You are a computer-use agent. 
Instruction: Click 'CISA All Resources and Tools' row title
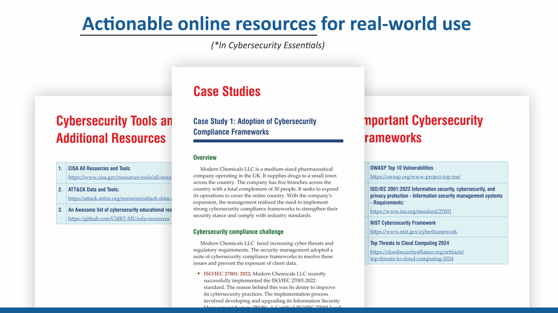(x=99, y=168)
